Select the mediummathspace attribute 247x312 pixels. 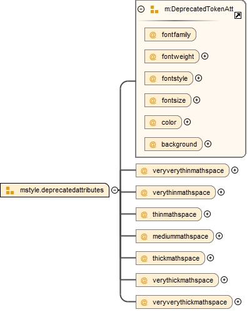pyautogui.click(x=174, y=236)
